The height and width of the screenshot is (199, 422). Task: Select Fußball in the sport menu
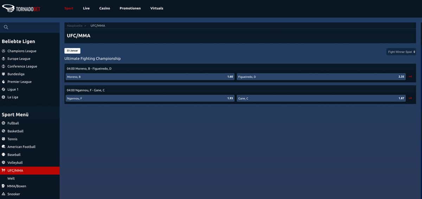click(13, 123)
